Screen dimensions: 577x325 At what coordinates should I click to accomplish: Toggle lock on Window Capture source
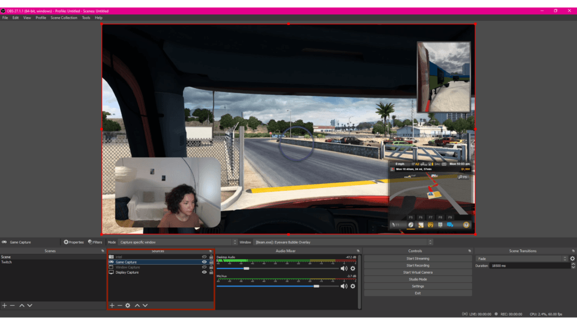(x=211, y=267)
